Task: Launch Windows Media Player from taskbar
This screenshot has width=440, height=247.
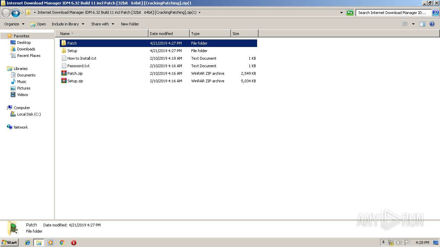Action: pyautogui.click(x=51, y=243)
